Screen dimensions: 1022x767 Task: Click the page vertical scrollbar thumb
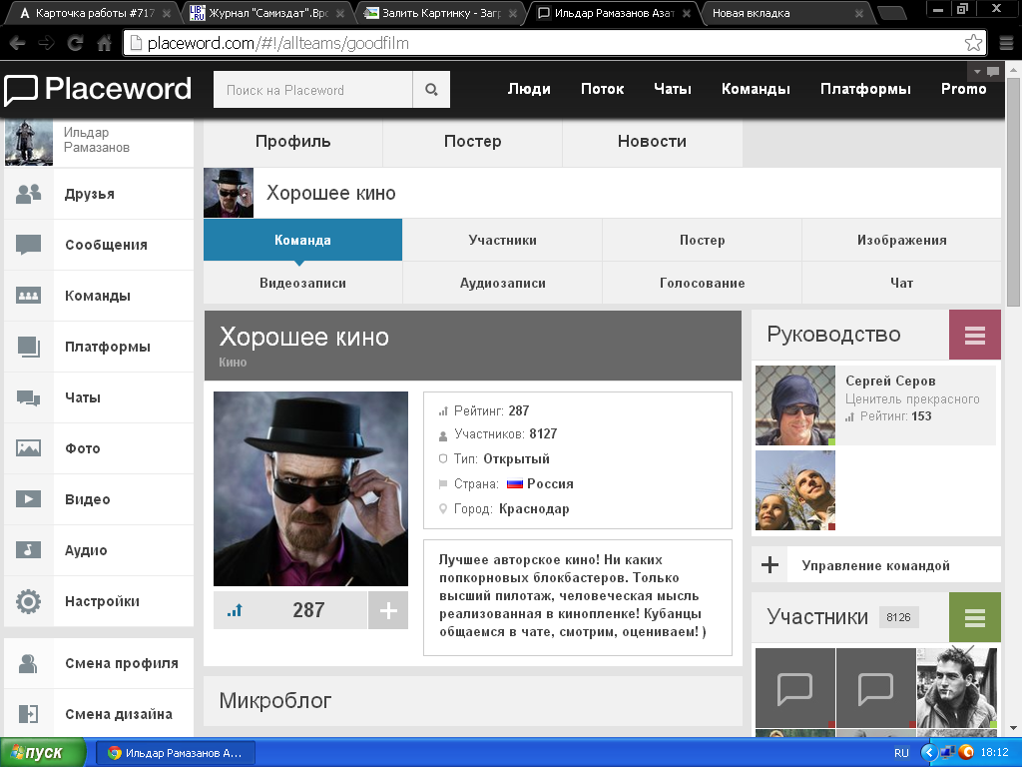(x=1014, y=193)
